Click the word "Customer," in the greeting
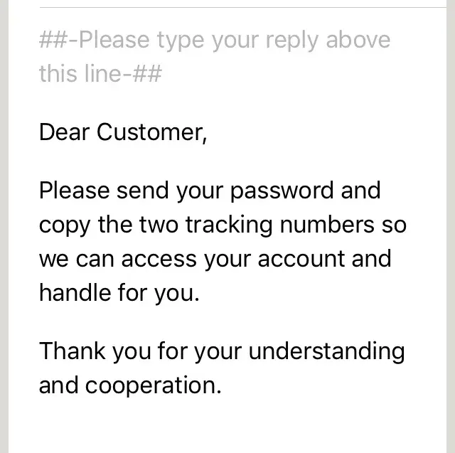Screen dimensions: 455x453 [x=151, y=132]
